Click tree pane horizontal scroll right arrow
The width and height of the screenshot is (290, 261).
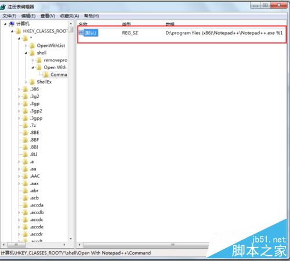(x=64, y=245)
